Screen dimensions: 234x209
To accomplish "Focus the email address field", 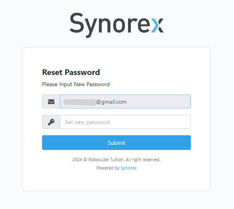I will coord(125,102).
